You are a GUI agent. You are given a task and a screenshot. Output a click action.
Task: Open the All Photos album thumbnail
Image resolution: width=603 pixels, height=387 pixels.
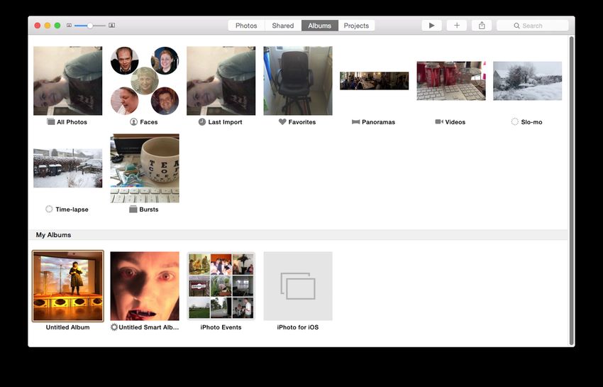point(67,81)
